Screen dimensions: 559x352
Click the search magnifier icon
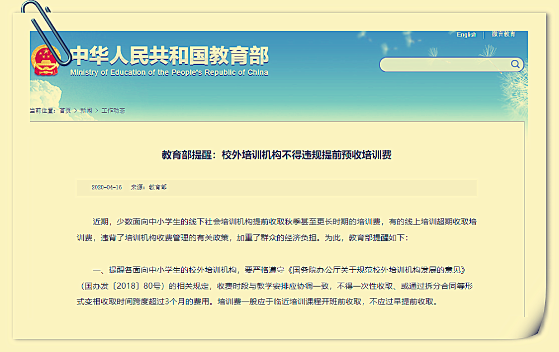point(515,64)
